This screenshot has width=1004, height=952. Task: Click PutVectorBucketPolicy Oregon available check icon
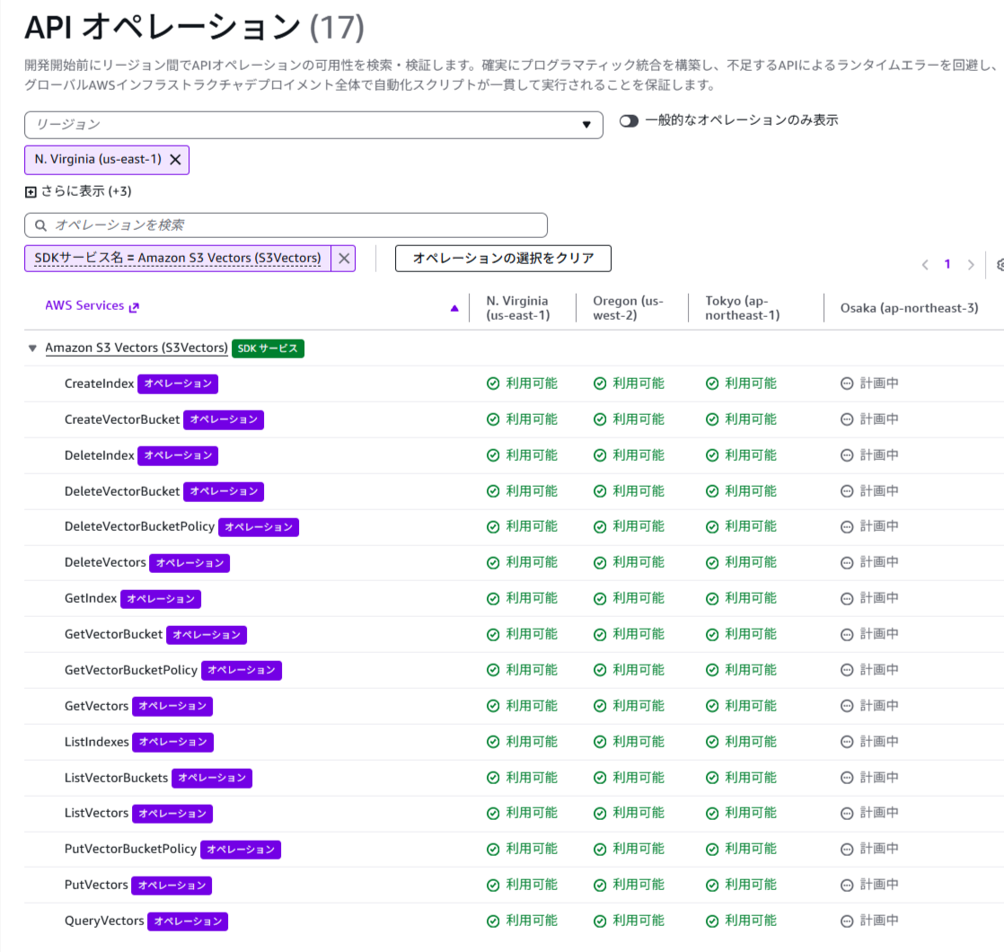click(x=600, y=849)
